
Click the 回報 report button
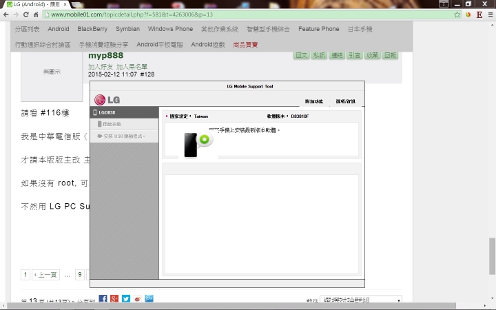pos(390,55)
